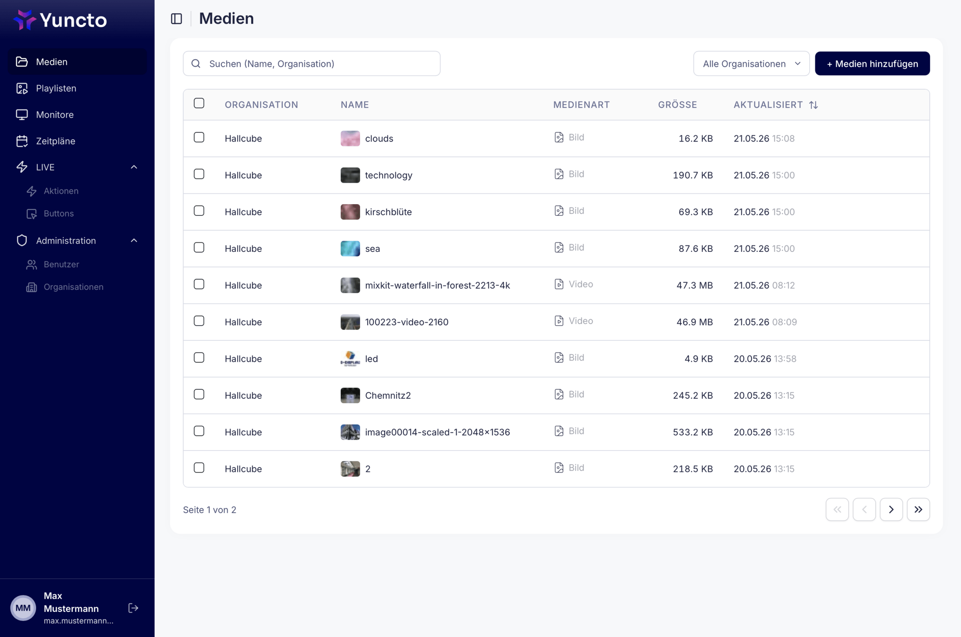This screenshot has width=961, height=637.
Task: Click the Bild file icon in clouds row
Action: [559, 137]
